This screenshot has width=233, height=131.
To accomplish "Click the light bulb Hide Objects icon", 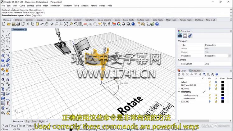I will pyautogui.click(x=104, y=24).
